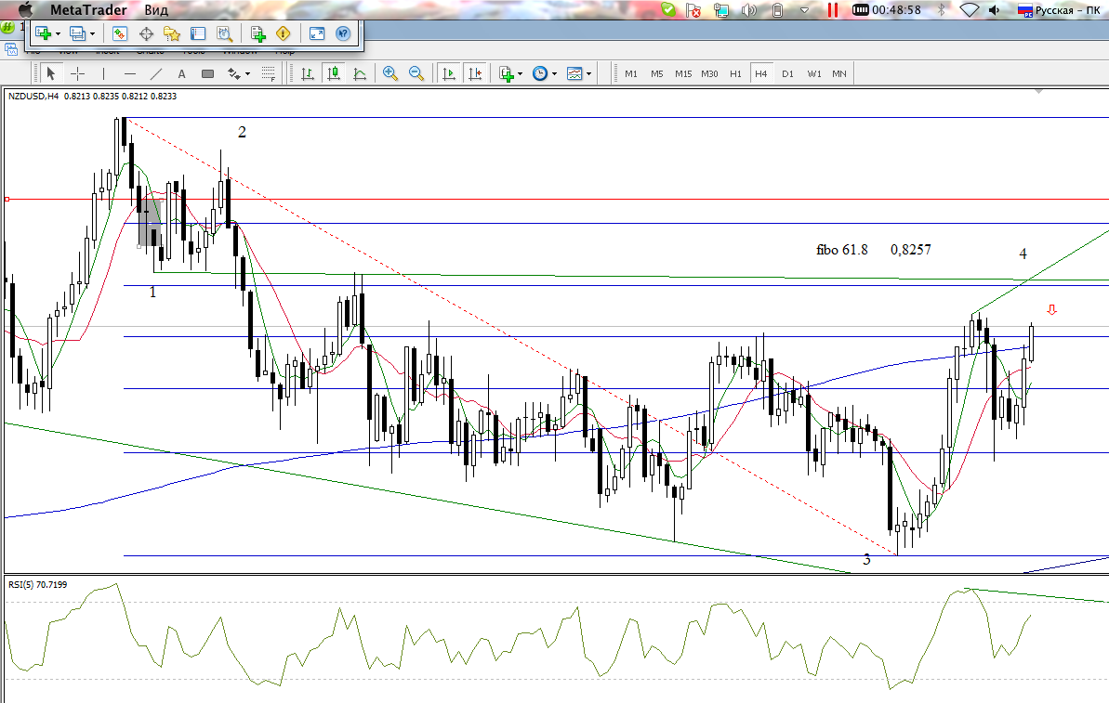Launch MetaEditor yellow diamond icon
1109x703 pixels.
pyautogui.click(x=283, y=33)
